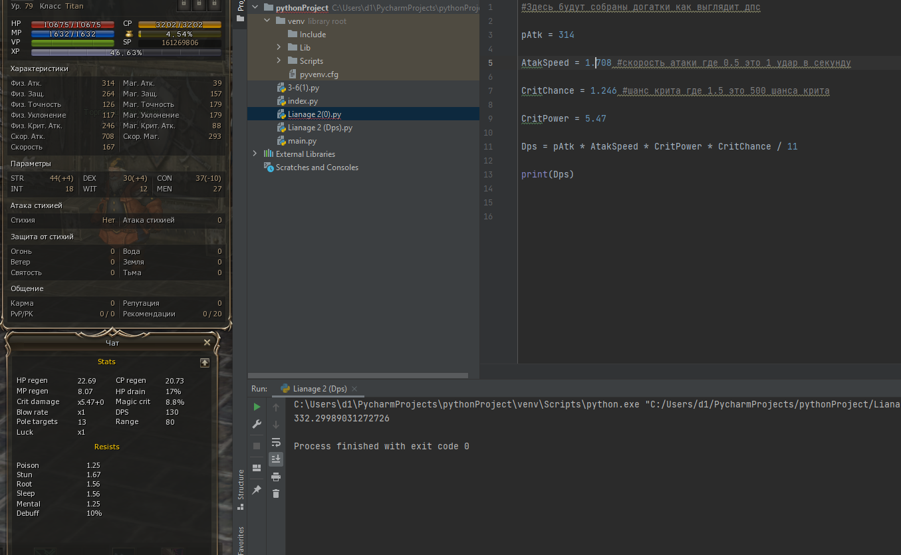The width and height of the screenshot is (901, 555).
Task: Close the Чат stats window
Action: click(x=207, y=343)
